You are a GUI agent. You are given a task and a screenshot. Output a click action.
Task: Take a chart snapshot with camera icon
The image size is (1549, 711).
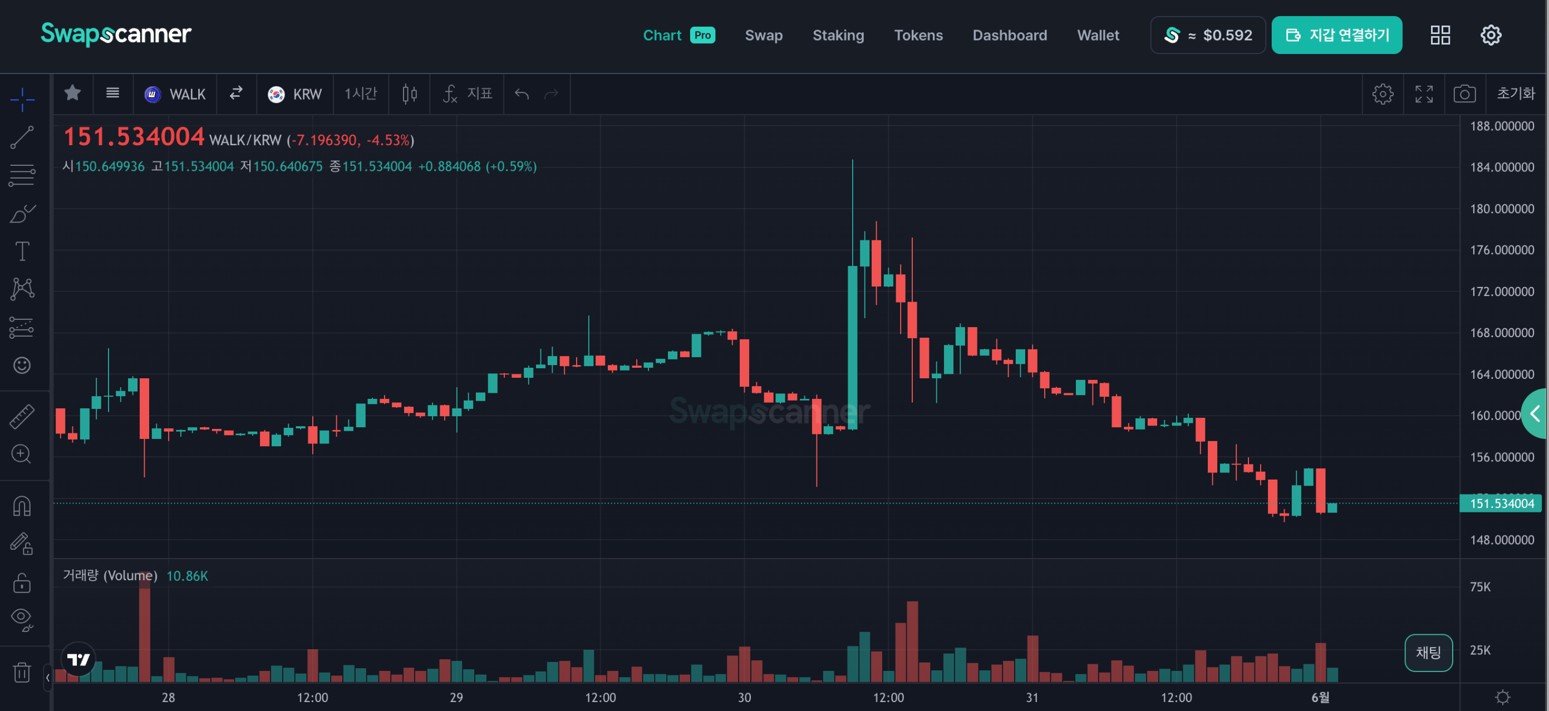click(x=1464, y=94)
